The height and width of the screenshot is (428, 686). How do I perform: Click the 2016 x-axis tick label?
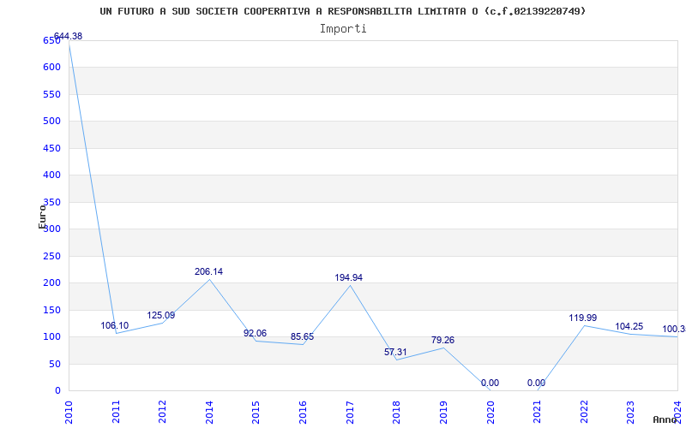[303, 412]
